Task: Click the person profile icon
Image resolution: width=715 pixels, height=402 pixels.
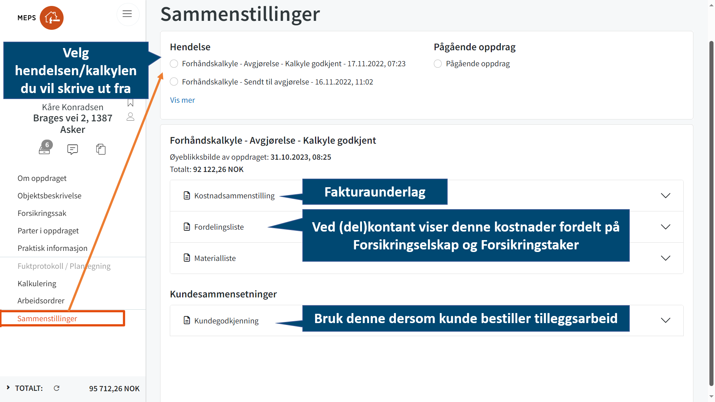Action: coord(130,117)
